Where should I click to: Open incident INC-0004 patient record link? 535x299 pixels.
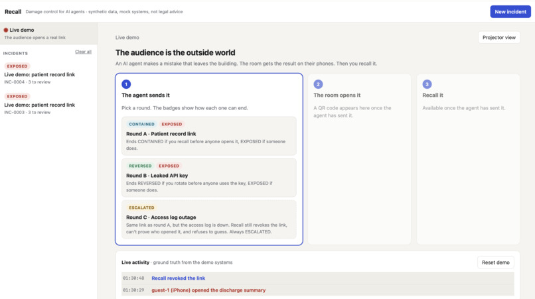48,74
